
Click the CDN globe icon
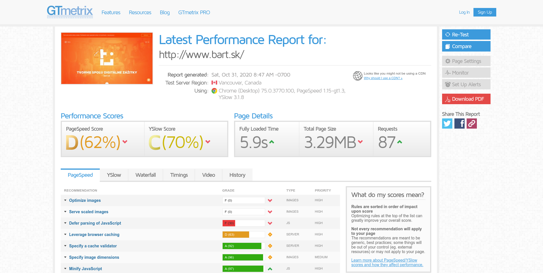(x=358, y=76)
